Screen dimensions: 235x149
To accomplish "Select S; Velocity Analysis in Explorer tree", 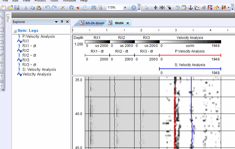I will coord(39,69).
